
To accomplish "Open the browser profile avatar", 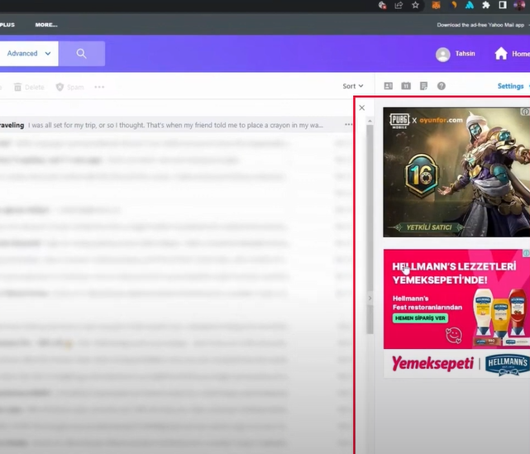I will point(519,5).
